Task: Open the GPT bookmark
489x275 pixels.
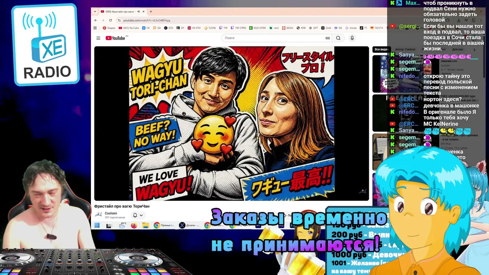Action: point(313,28)
